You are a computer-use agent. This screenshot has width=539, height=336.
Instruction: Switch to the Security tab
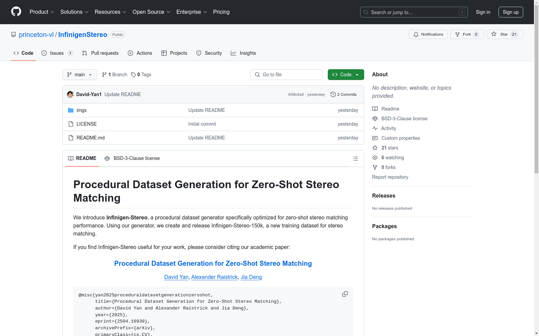tap(209, 53)
